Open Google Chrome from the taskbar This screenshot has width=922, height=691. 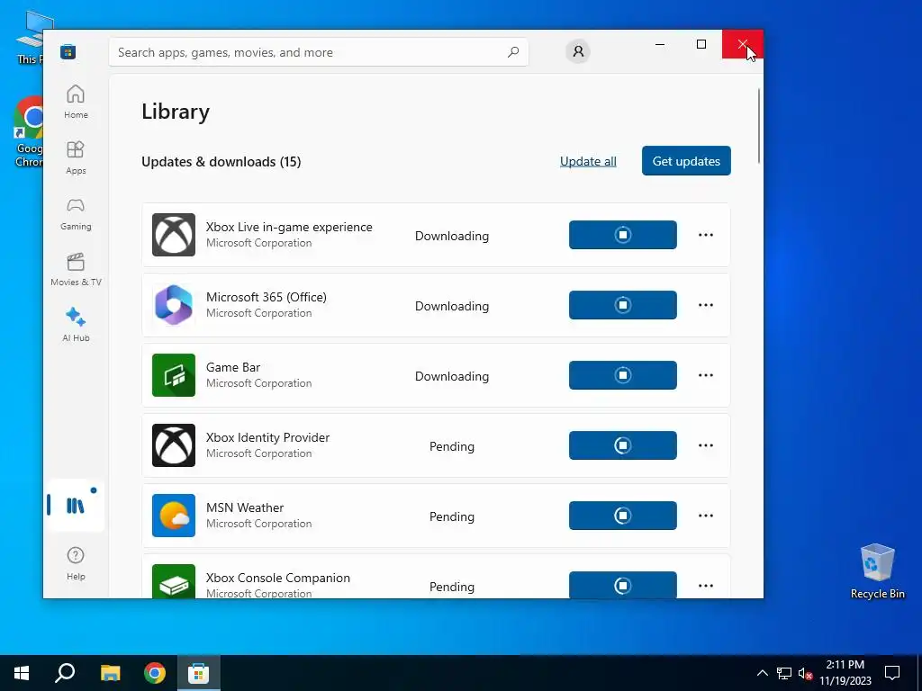[155, 673]
